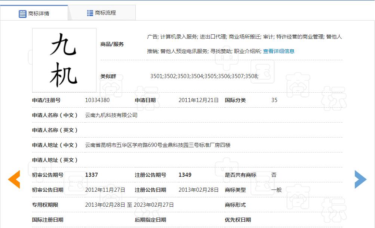Select applicant name 云南九机科技有限公司

(111, 115)
